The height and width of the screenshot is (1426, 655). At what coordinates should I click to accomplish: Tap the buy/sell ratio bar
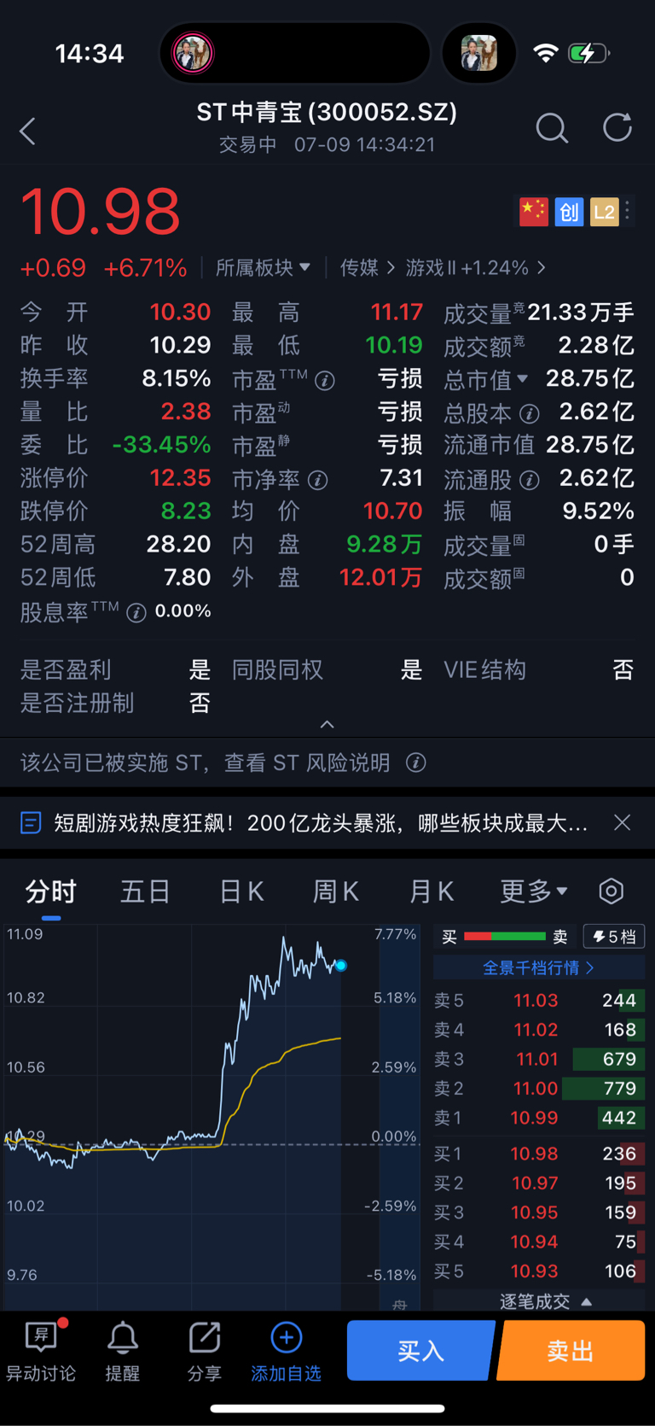(505, 937)
